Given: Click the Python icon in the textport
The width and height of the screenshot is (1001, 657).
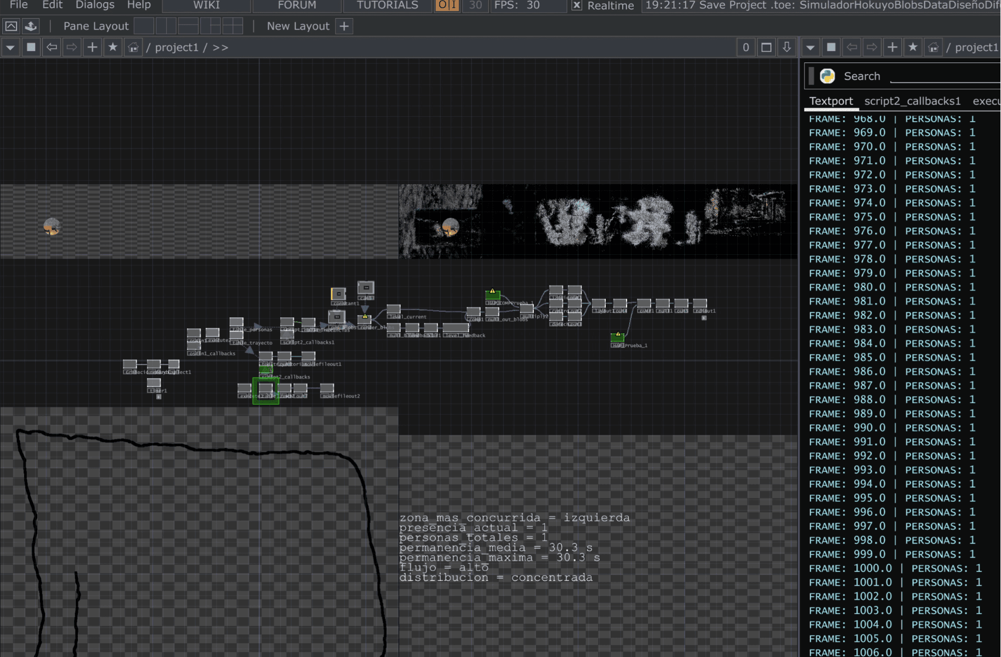Looking at the screenshot, I should 827,76.
